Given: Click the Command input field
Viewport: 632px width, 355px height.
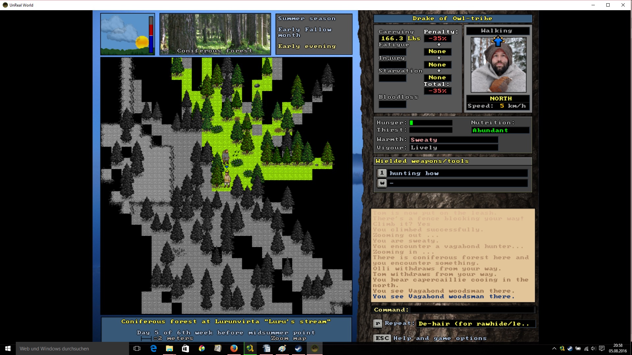Looking at the screenshot, I should [472, 310].
